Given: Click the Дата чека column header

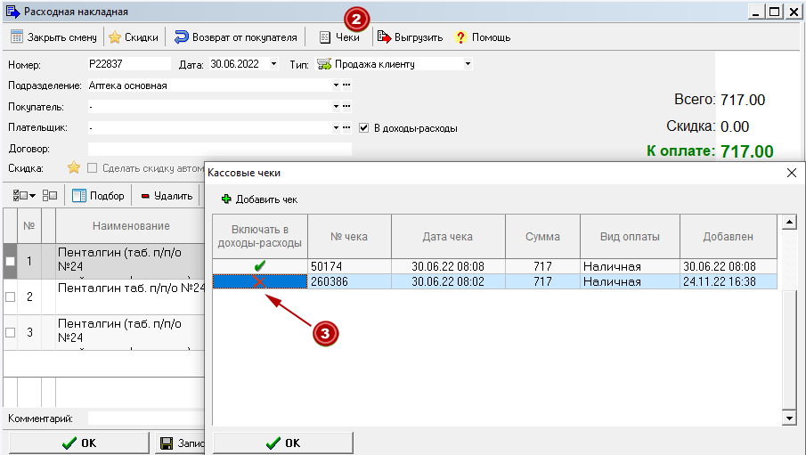Looking at the screenshot, I should (x=448, y=237).
